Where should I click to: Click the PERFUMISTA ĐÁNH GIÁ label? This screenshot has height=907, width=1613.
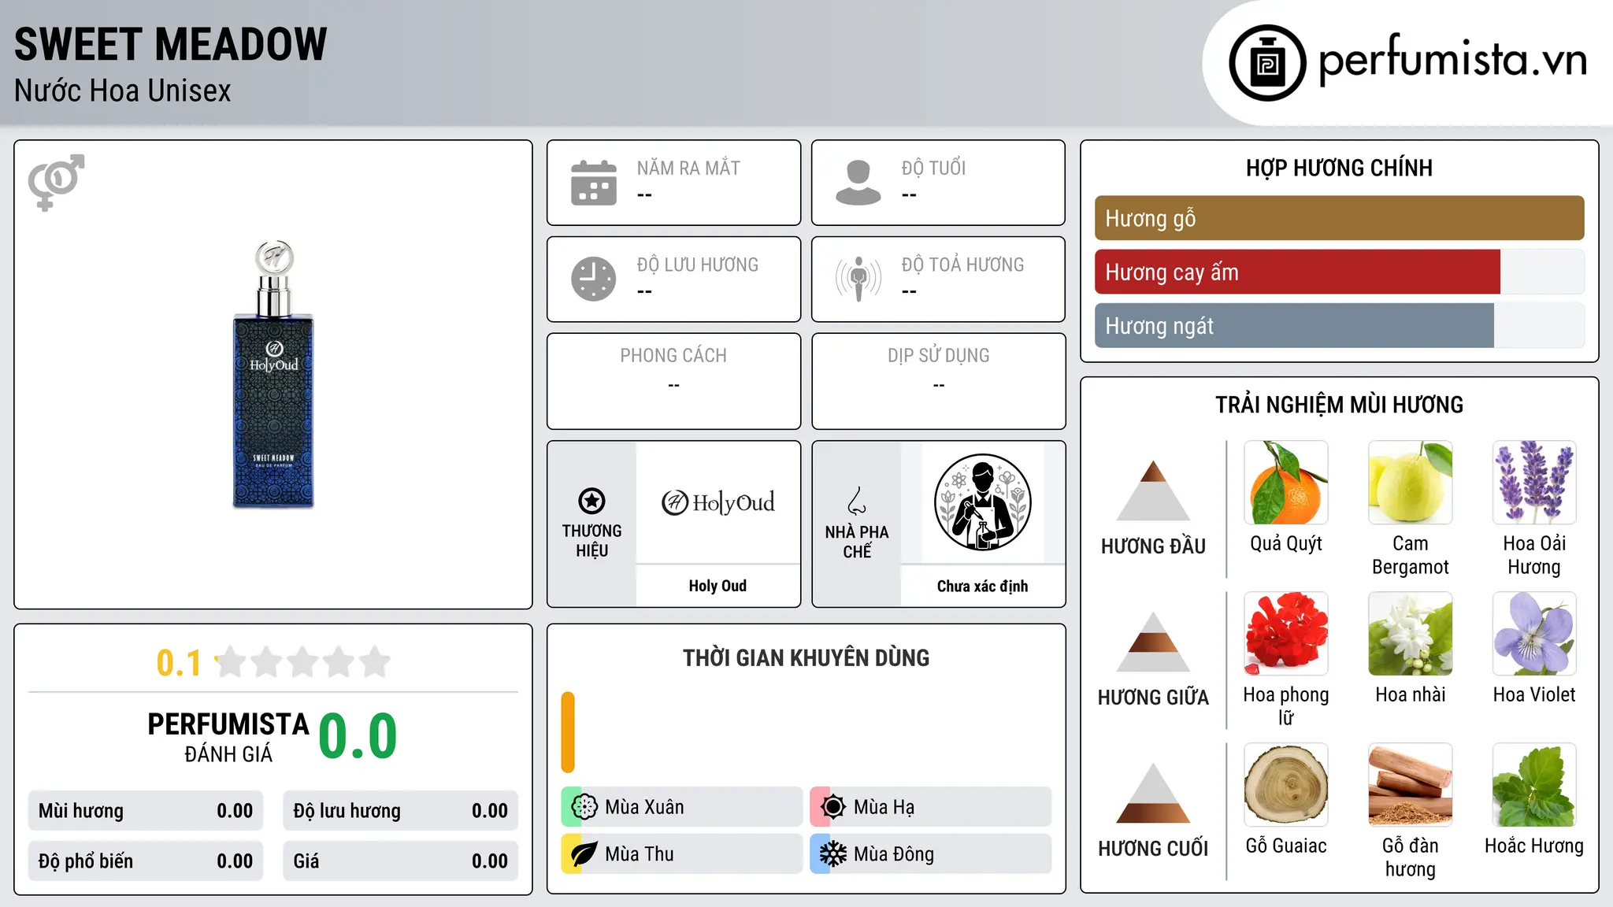pyautogui.click(x=228, y=738)
